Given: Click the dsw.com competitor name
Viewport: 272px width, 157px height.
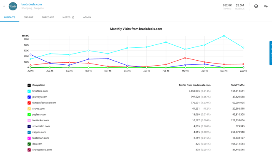Looking at the screenshot, I should click(x=37, y=144).
